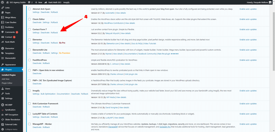Click the Elementor Go Pro link

click(x=62, y=43)
